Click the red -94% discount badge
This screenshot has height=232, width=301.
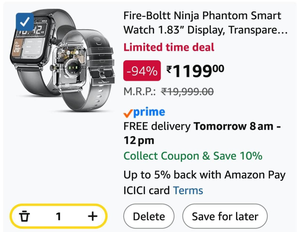[x=142, y=71]
